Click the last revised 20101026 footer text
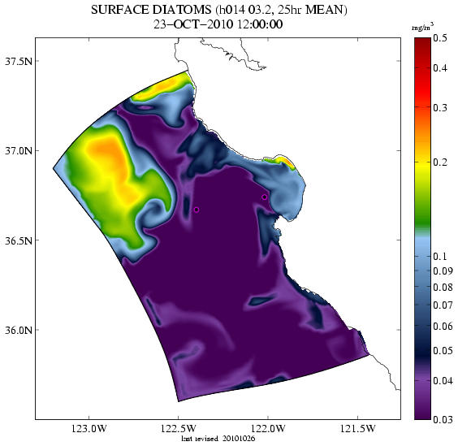 218,439
